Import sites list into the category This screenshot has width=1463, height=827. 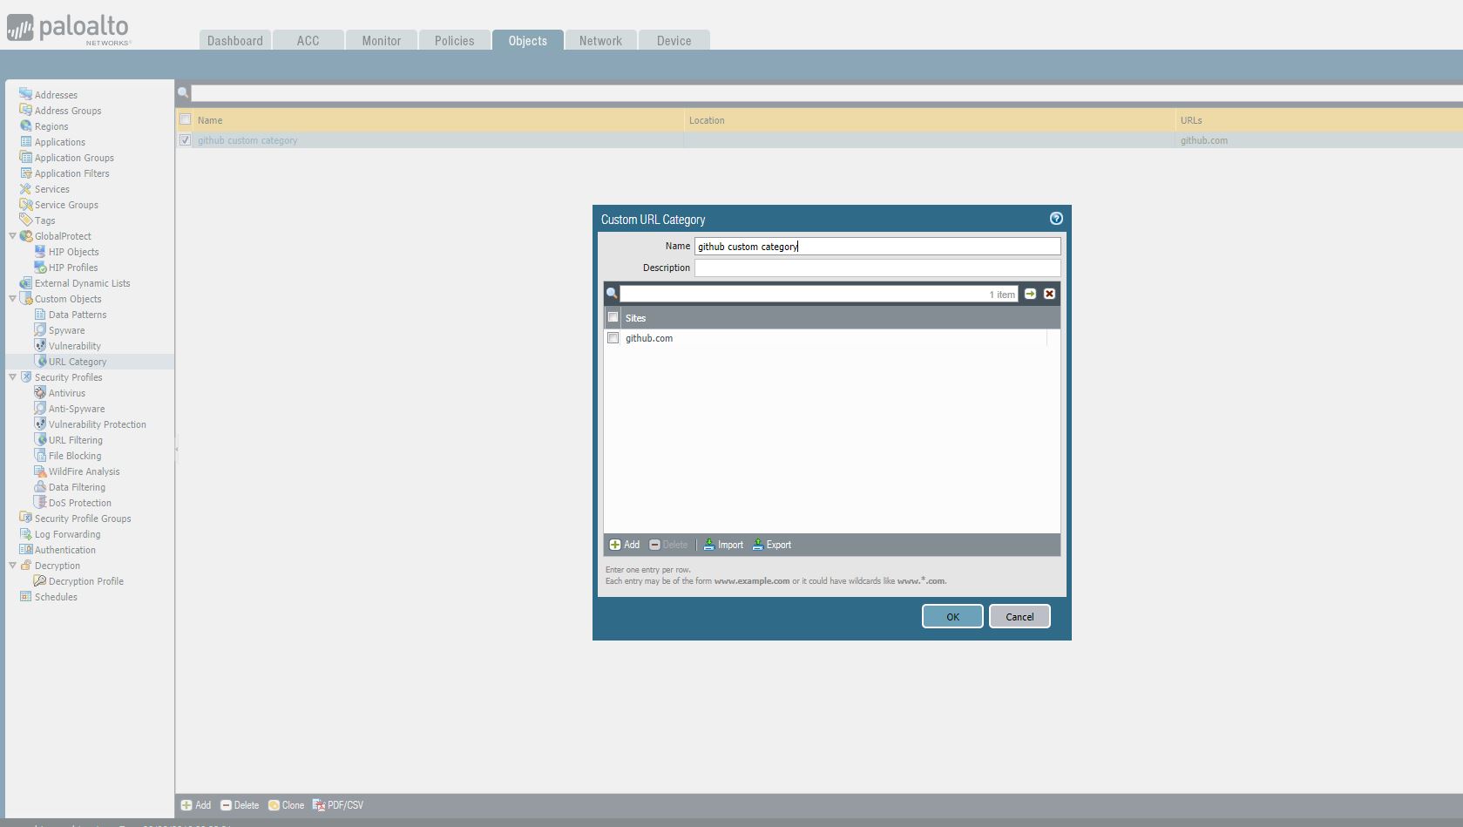[x=723, y=545]
